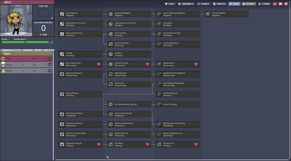The image size is (291, 161).
Task: Select the duplicant Ellie row
Action: [x=26, y=59]
